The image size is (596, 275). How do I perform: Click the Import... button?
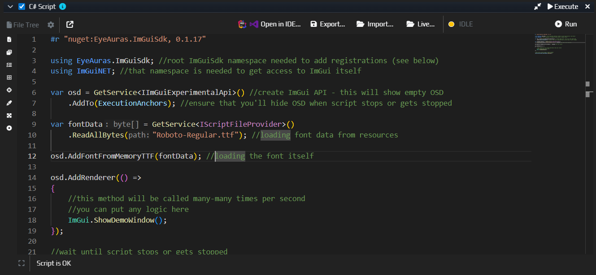pyautogui.click(x=375, y=25)
